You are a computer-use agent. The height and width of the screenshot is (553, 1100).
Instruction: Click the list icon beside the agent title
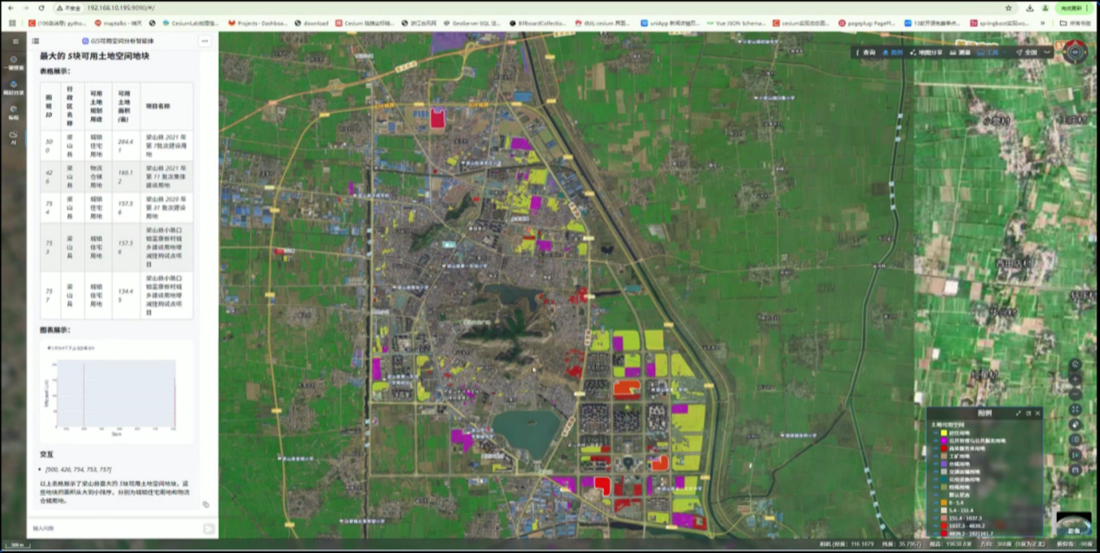tap(36, 41)
